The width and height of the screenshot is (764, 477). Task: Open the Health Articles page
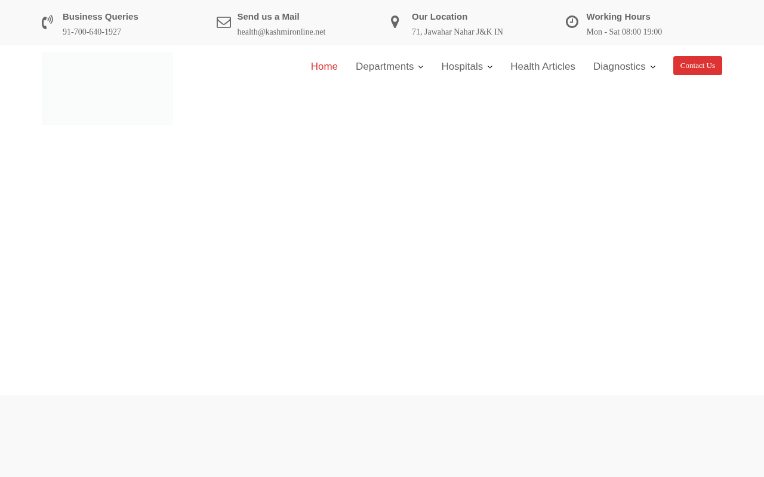[543, 67]
